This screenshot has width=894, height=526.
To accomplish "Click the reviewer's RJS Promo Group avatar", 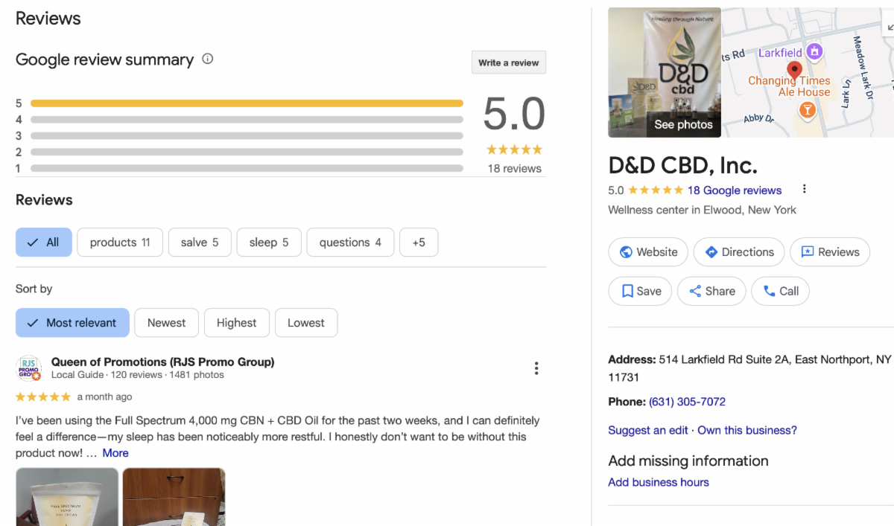I will [29, 368].
